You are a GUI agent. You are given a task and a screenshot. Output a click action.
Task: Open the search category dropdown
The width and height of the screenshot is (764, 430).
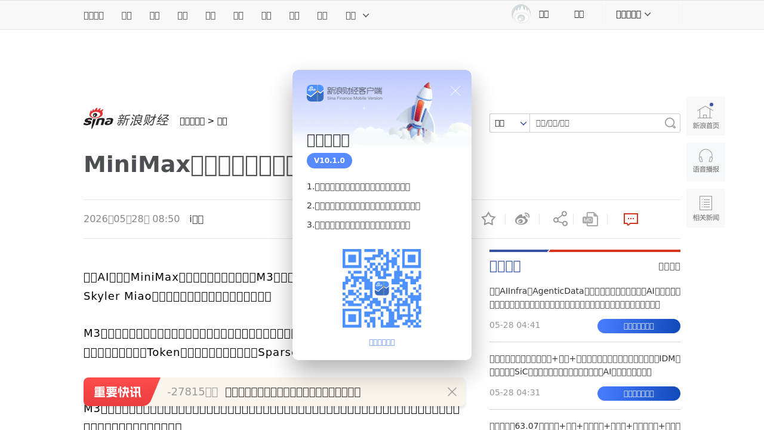tap(510, 123)
